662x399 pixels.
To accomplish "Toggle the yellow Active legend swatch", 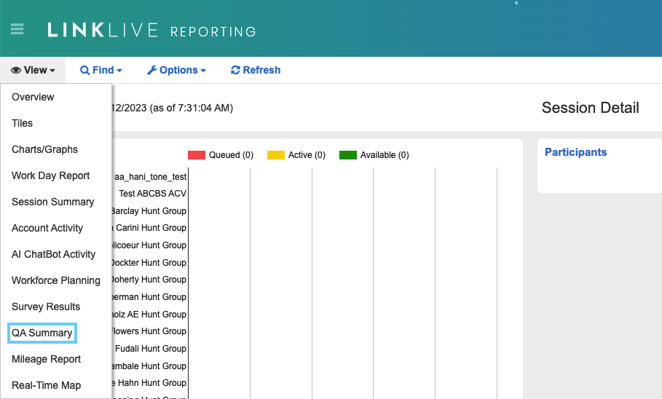I will point(276,155).
